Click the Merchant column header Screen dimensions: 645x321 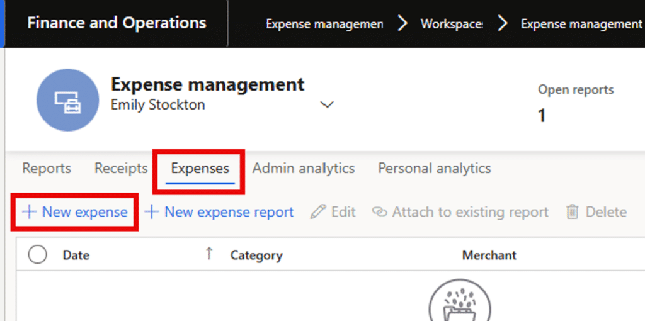pyautogui.click(x=489, y=255)
